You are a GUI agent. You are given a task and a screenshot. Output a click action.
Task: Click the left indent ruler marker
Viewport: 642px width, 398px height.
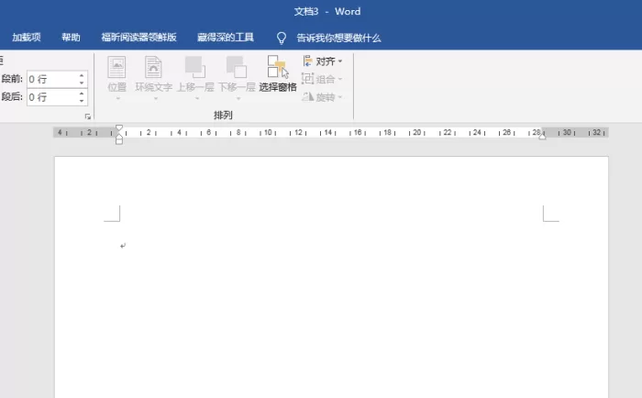click(x=118, y=139)
